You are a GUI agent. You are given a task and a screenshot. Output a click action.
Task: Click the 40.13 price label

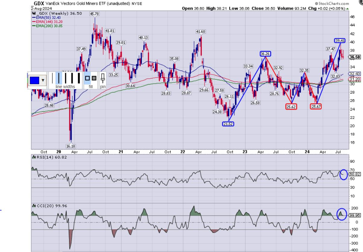(x=144, y=38)
